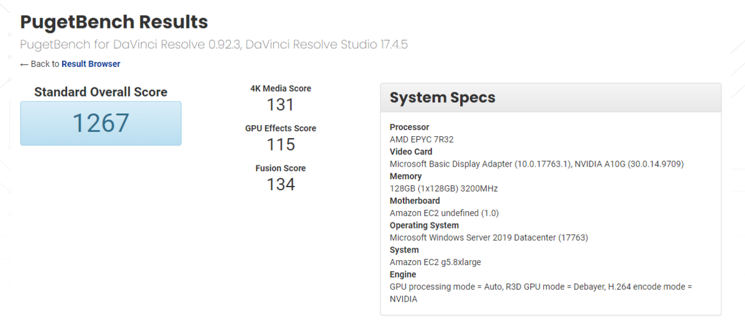Click the Standard Overall Score label
This screenshot has width=745, height=332.
(101, 92)
